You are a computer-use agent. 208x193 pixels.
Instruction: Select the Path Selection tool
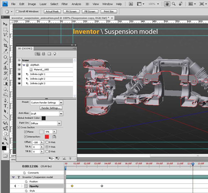pyautogui.click(x=5, y=111)
